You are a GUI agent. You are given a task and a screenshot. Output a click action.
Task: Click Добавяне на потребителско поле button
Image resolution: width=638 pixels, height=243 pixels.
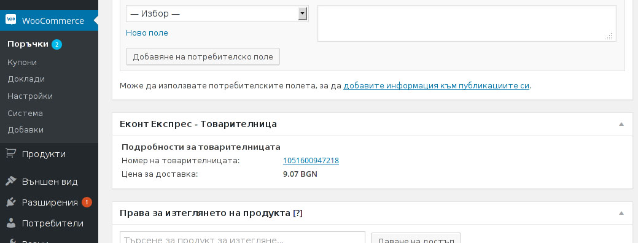point(203,57)
